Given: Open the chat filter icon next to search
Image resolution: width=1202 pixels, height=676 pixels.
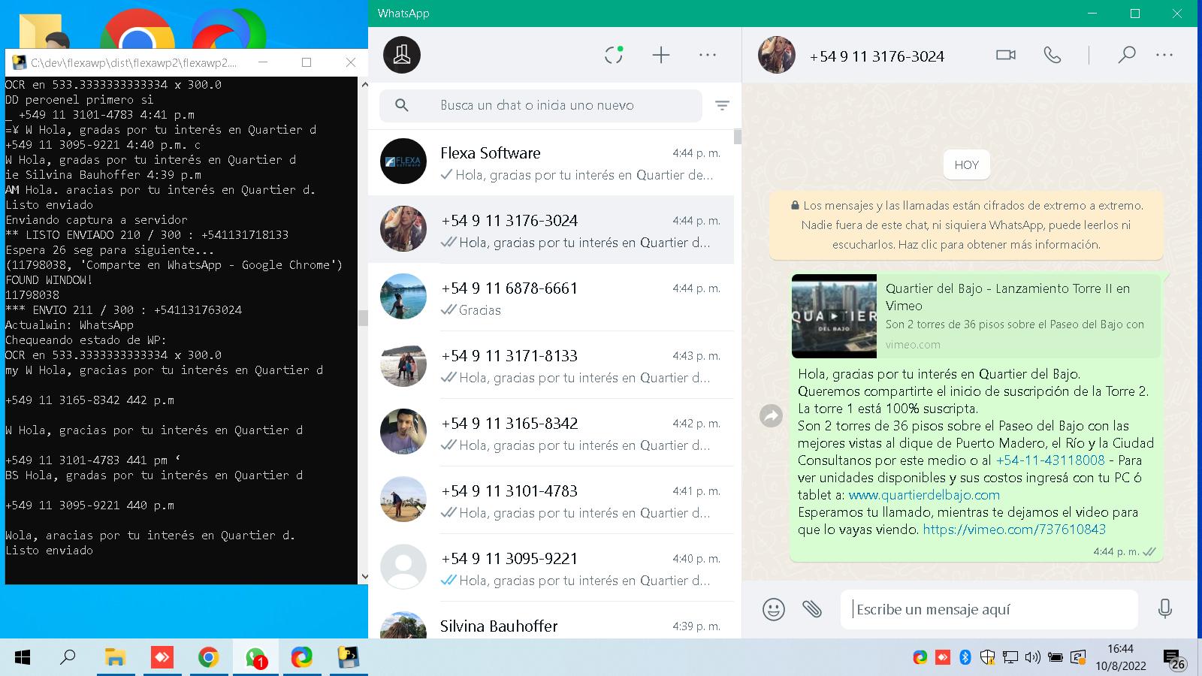Looking at the screenshot, I should [722, 106].
